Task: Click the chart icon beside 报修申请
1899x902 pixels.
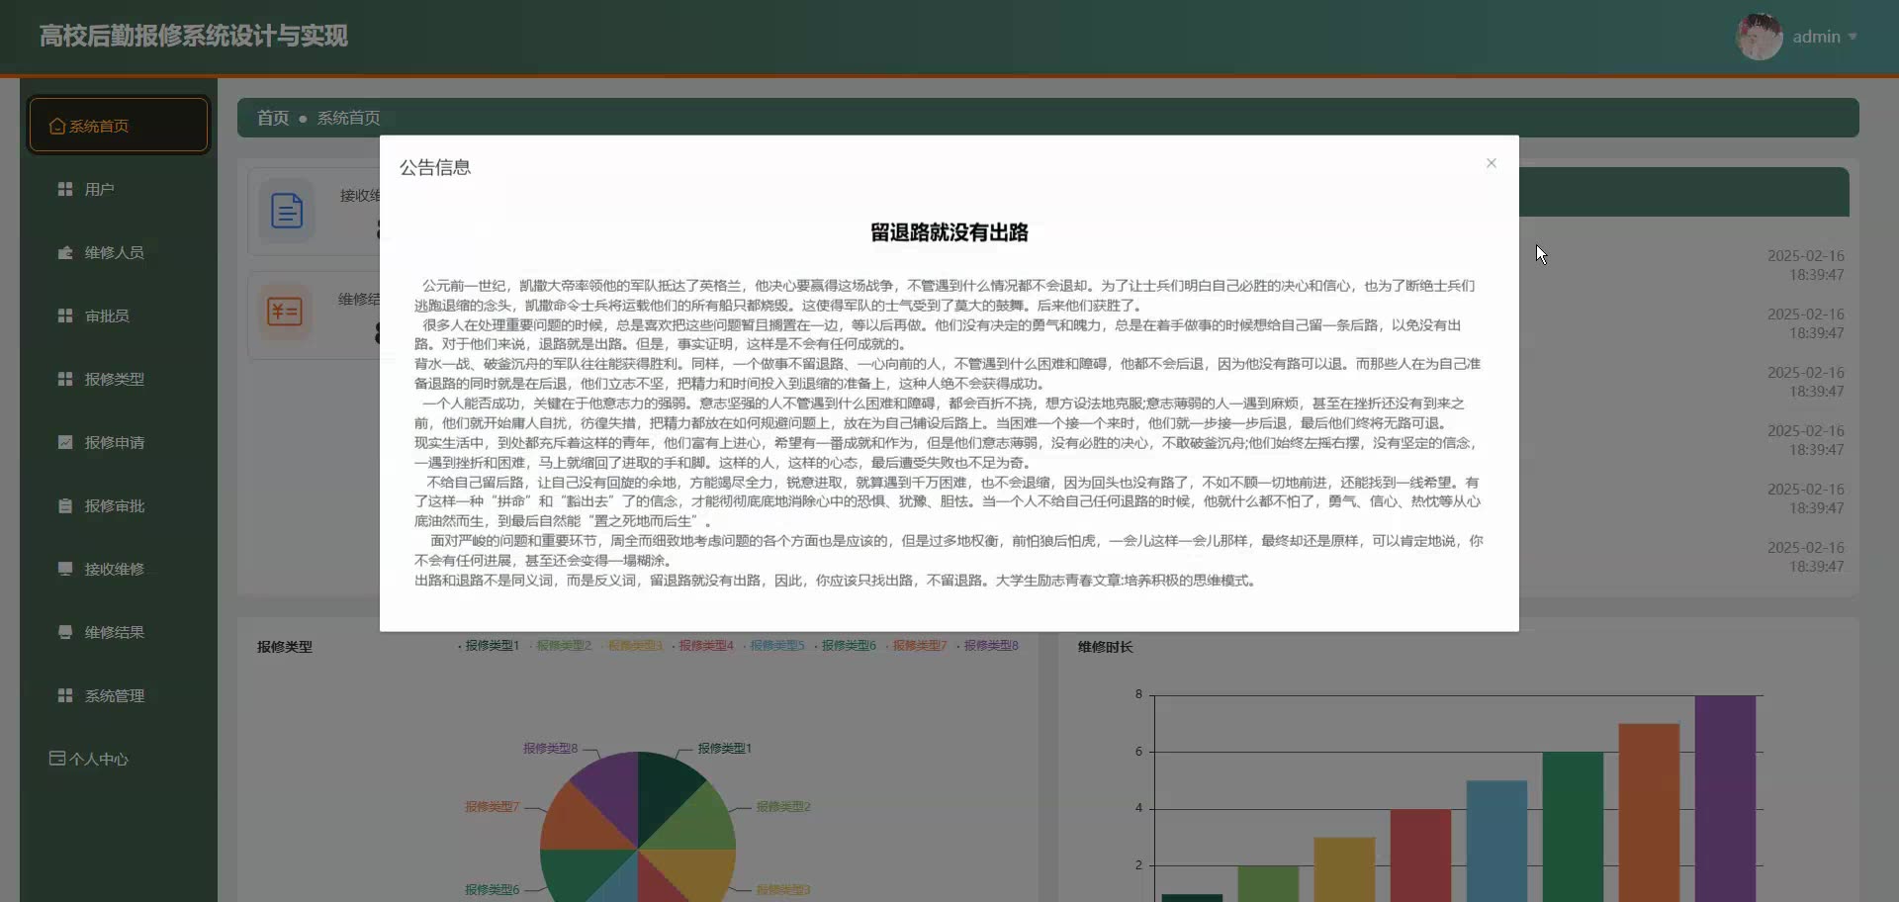Action: pyautogui.click(x=65, y=442)
